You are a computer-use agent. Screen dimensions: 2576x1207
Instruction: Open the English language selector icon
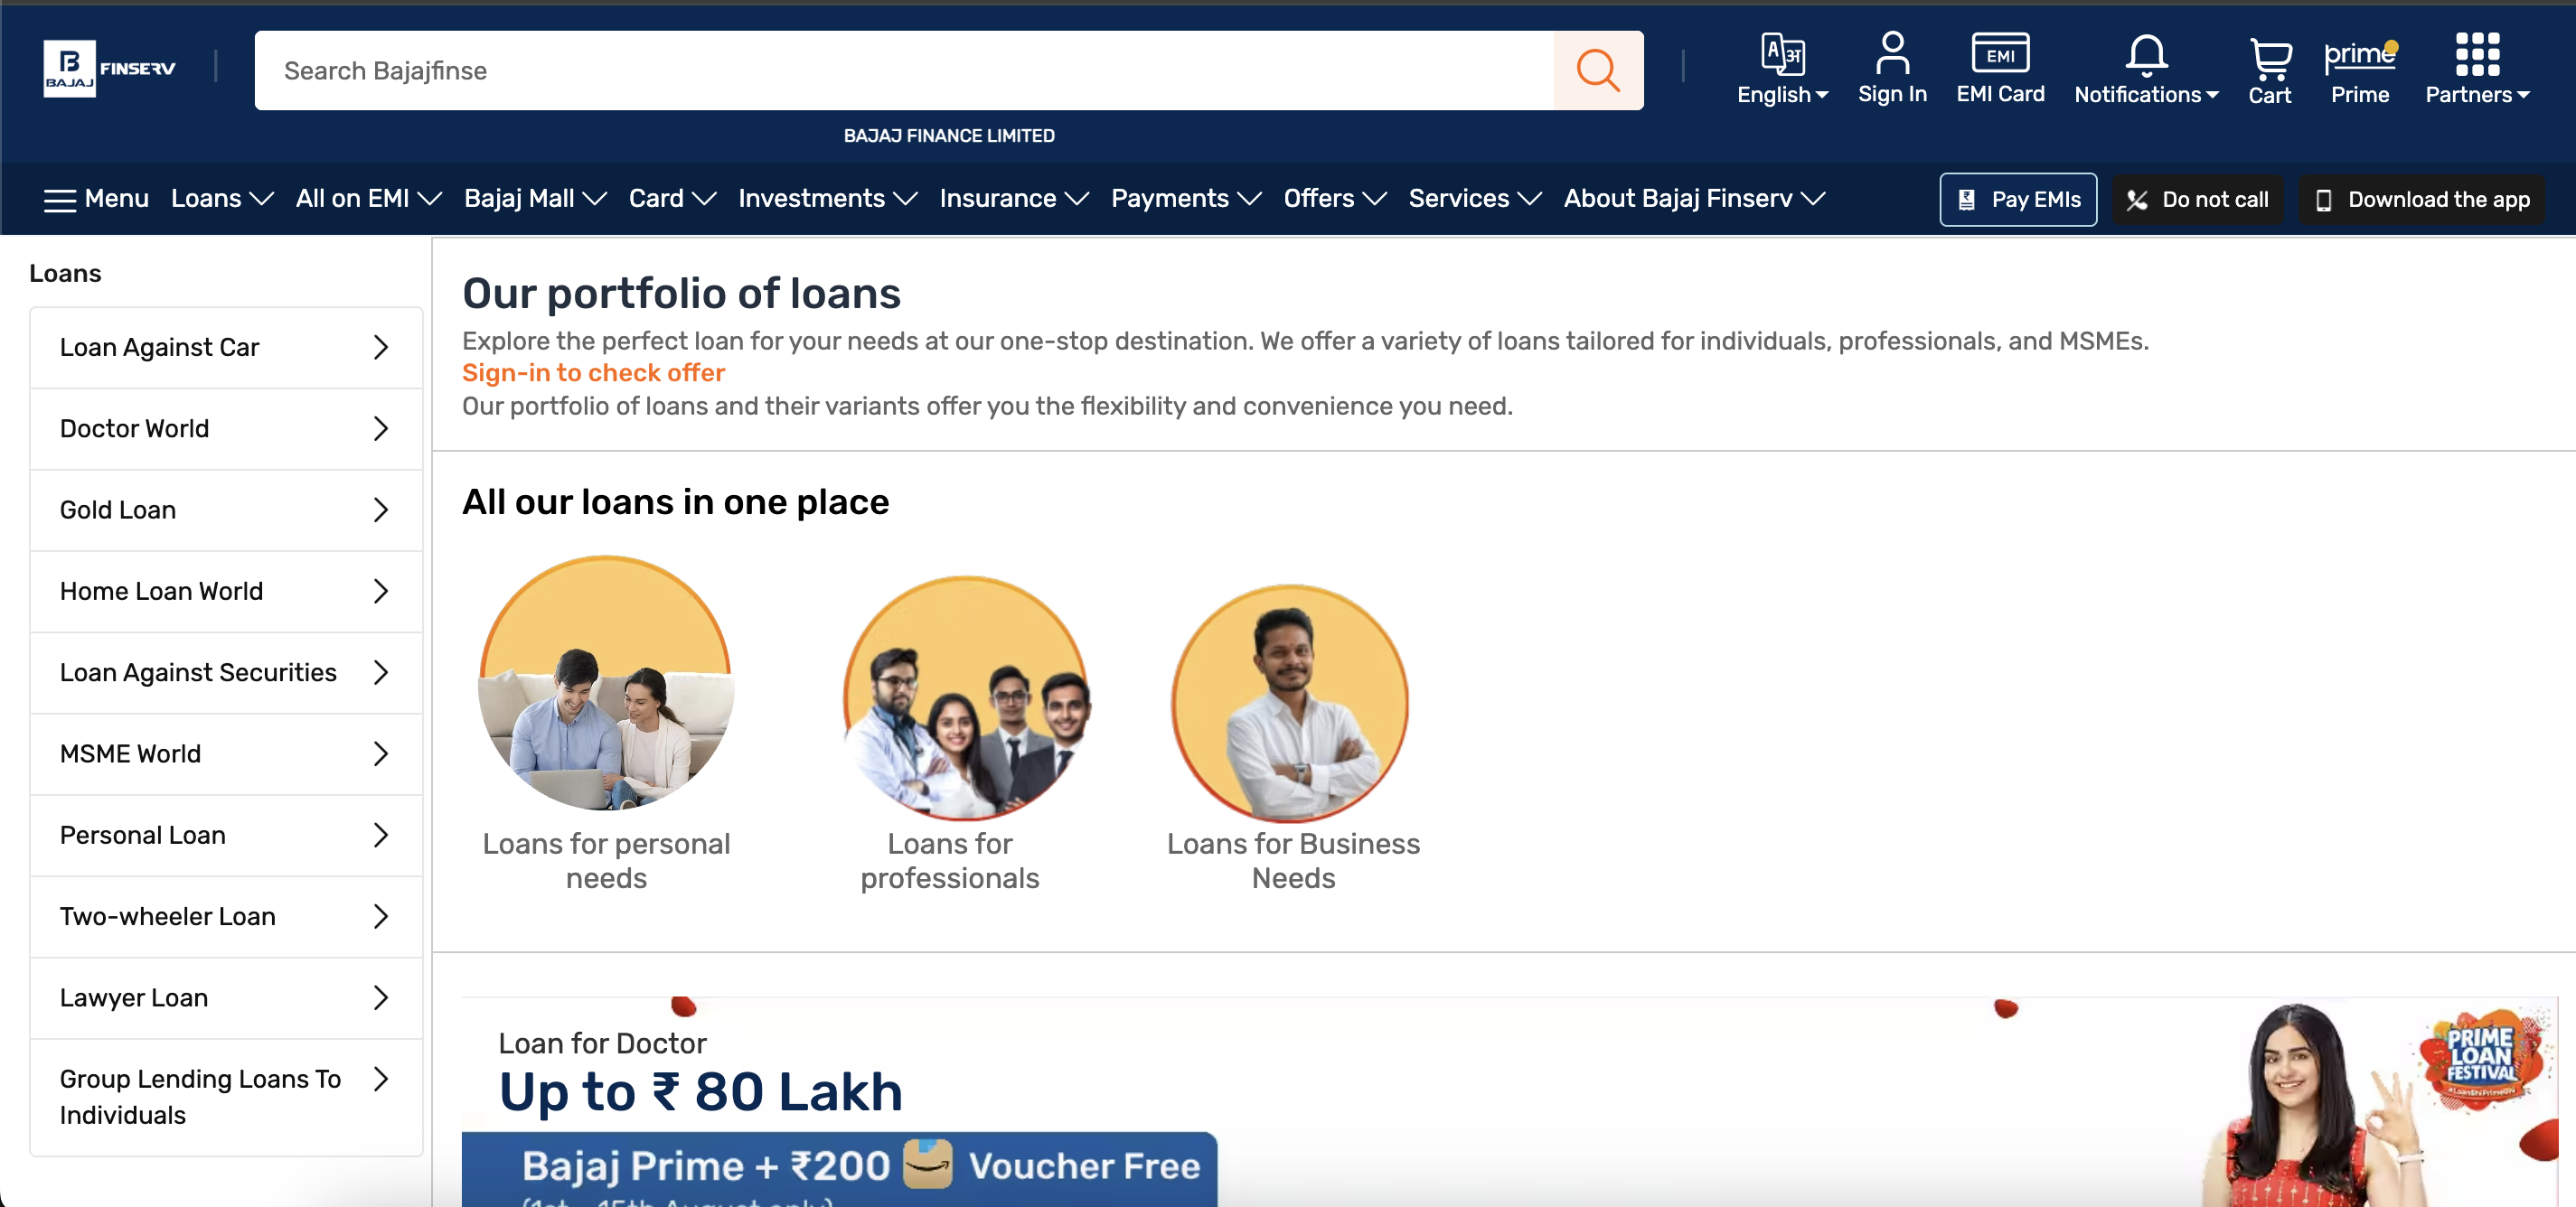click(x=1782, y=53)
